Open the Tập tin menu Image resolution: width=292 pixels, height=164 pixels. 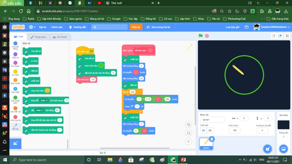(42, 27)
